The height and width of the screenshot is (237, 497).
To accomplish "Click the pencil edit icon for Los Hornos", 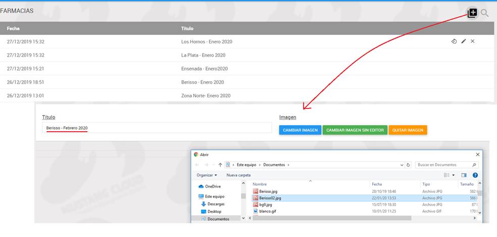I will coord(464,41).
